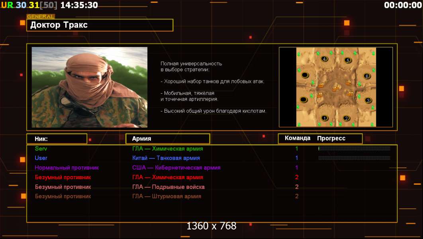This screenshot has height=239, width=423.
Task: Pick the unnumbered start marker left of position 1
Action: (304, 100)
